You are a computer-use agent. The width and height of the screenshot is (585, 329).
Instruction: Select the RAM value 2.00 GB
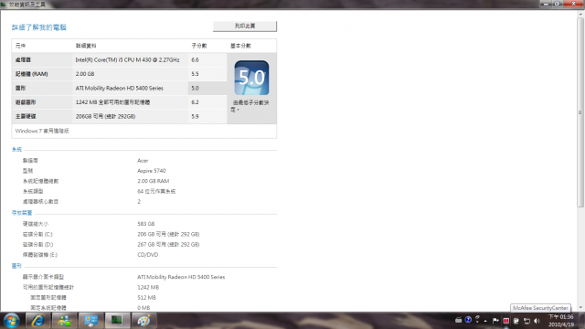pos(85,74)
